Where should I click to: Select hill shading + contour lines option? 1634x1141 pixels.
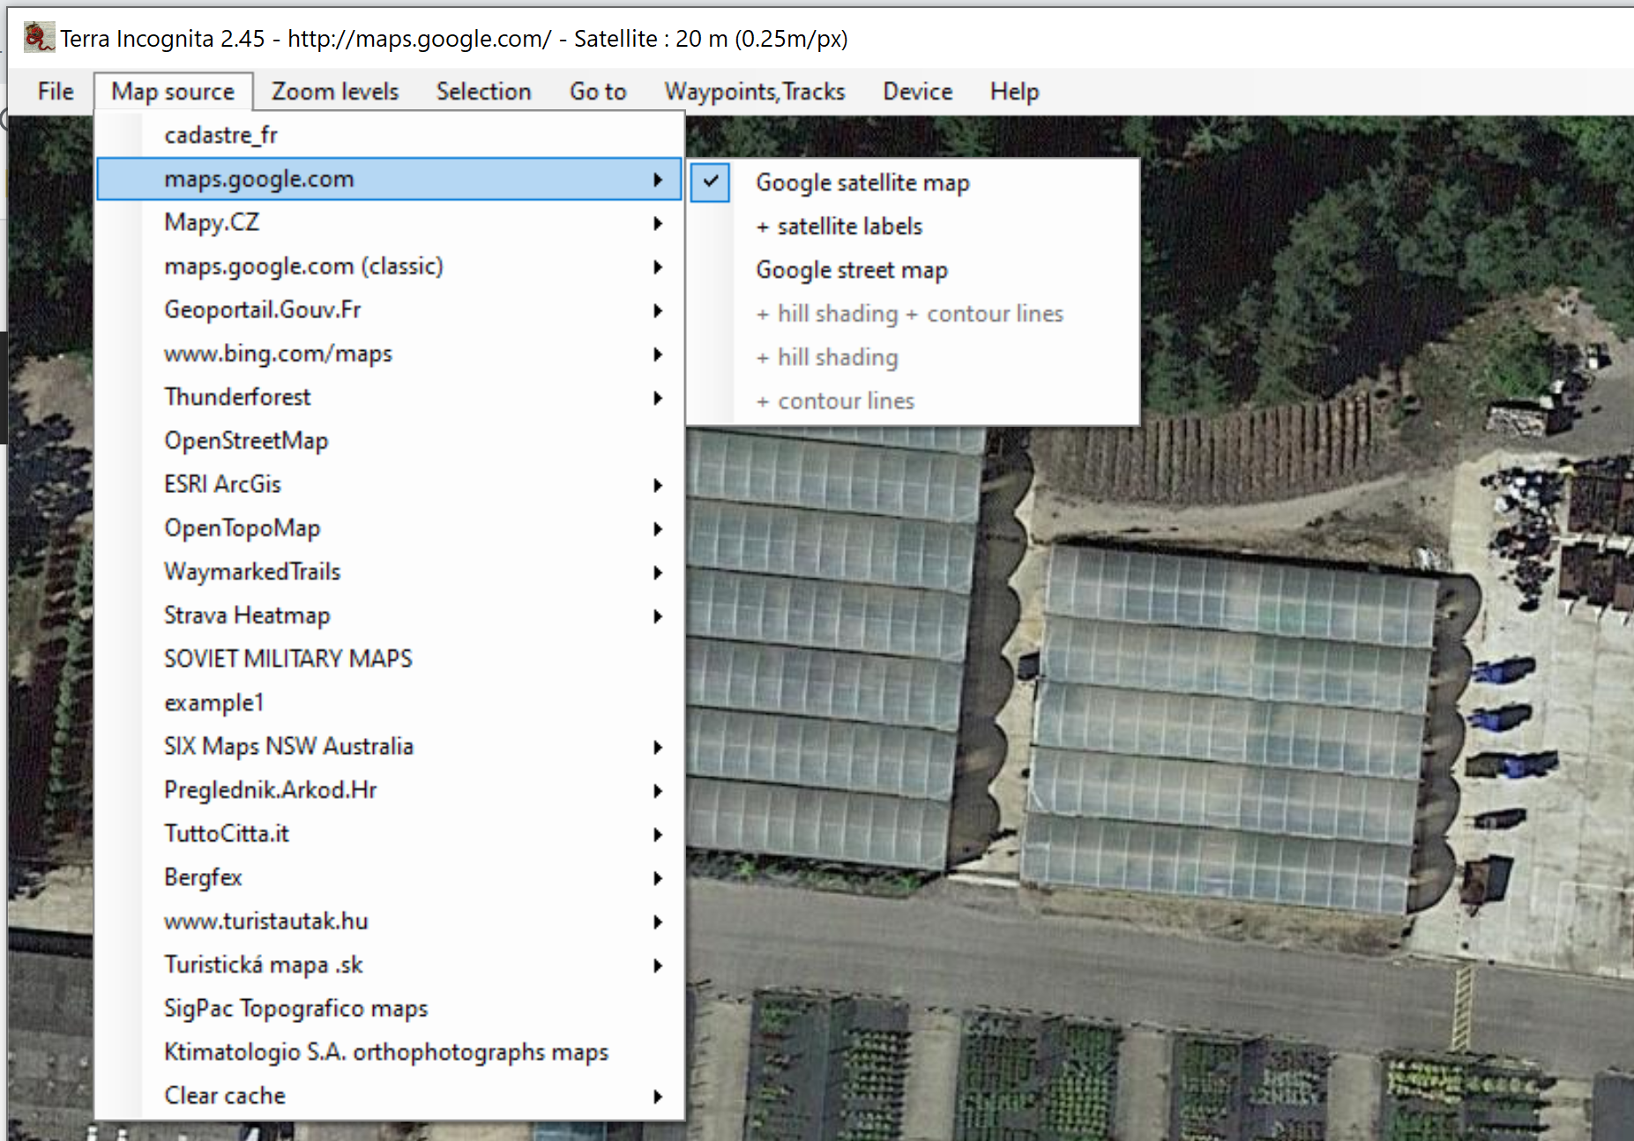(x=914, y=314)
